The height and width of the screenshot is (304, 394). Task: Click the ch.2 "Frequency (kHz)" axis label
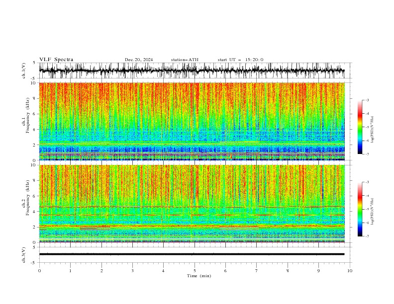coord(28,197)
